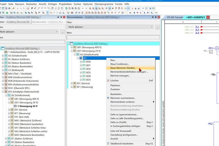Collapse the GD1 (Versorgung 24 V) terminal node
This screenshot has width=219, height=146.
[x=71, y=51]
